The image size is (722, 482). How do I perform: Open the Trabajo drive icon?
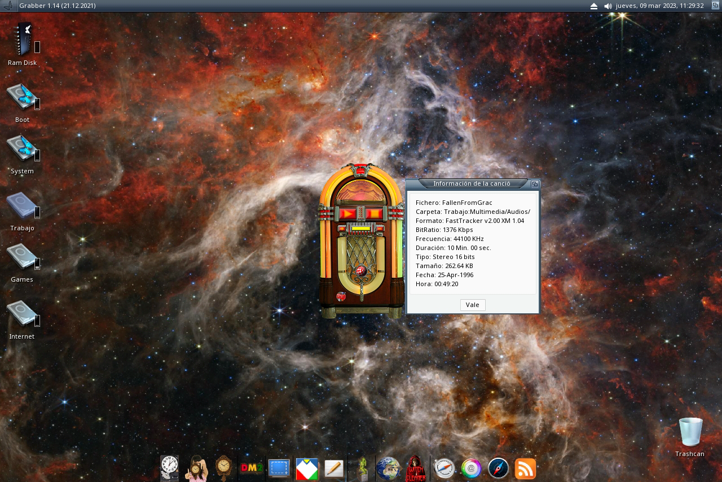(22, 206)
